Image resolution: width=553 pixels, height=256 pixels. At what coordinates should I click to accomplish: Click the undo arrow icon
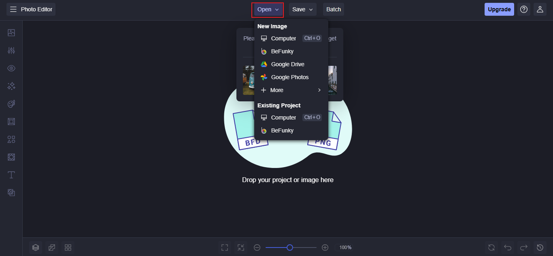coord(508,247)
